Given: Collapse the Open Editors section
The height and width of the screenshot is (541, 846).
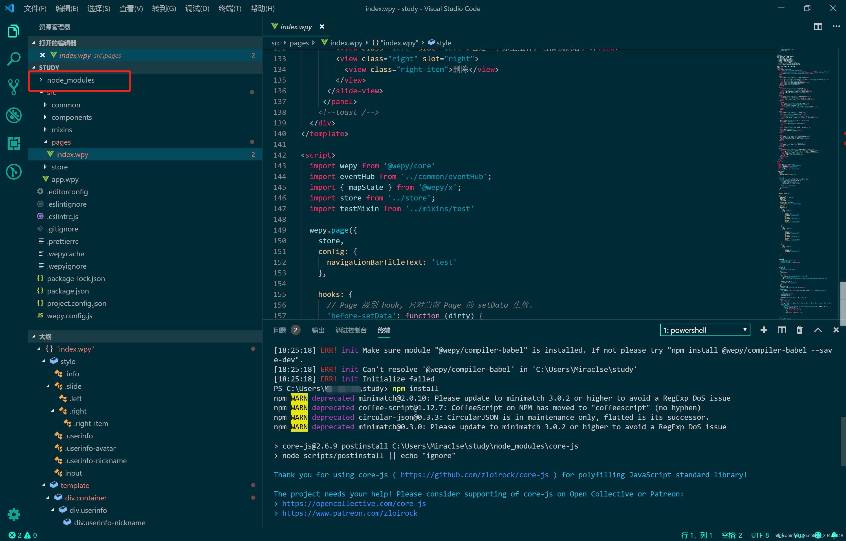Looking at the screenshot, I should point(145,43).
